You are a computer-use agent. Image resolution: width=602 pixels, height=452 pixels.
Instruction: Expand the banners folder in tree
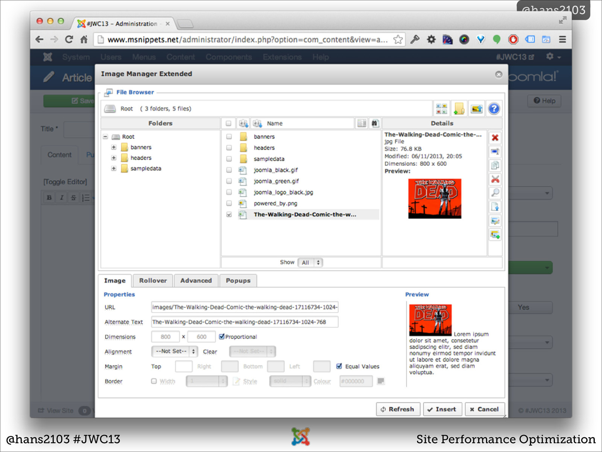114,147
